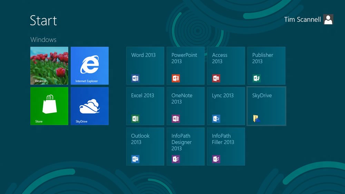Launch PowerPoint 2013 from its tile
This screenshot has height=194, width=345.
[186, 66]
